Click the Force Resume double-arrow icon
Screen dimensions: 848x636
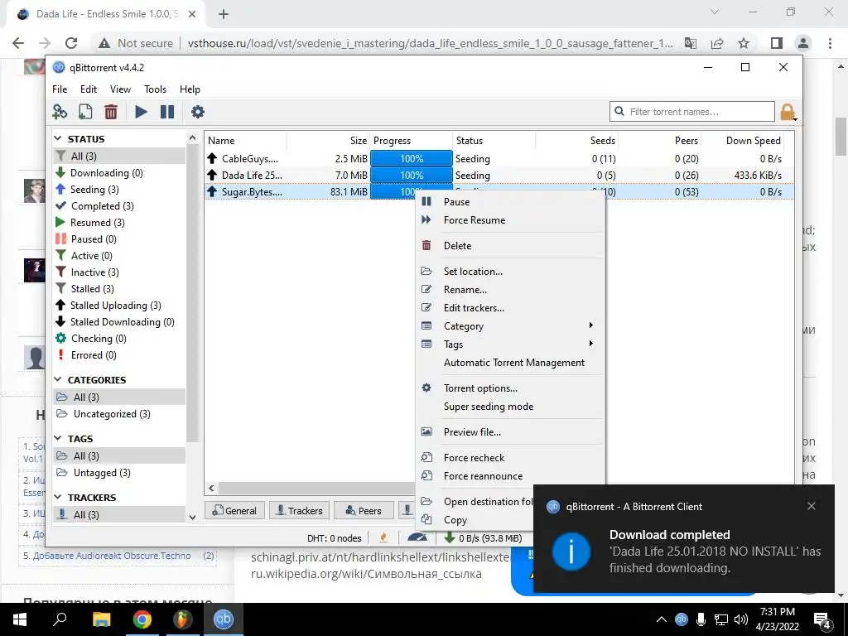pyautogui.click(x=426, y=219)
